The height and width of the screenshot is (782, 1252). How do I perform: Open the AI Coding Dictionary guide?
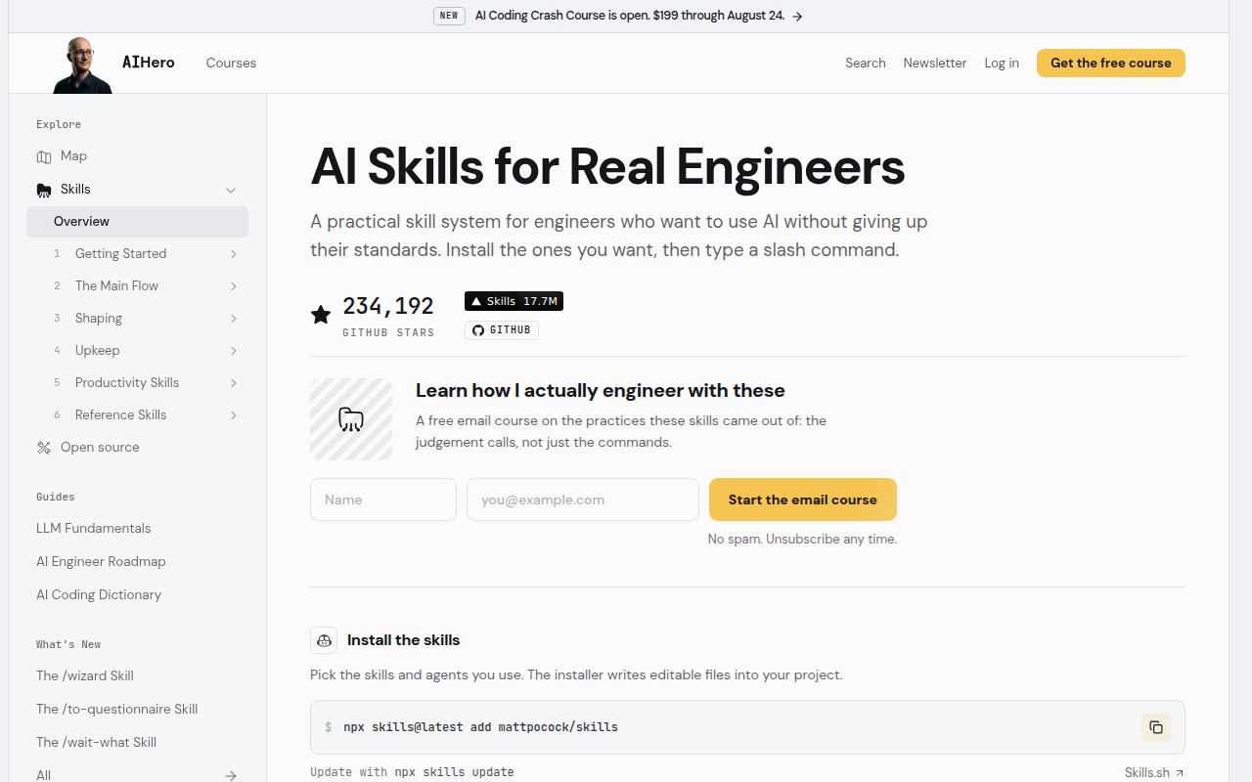(99, 595)
